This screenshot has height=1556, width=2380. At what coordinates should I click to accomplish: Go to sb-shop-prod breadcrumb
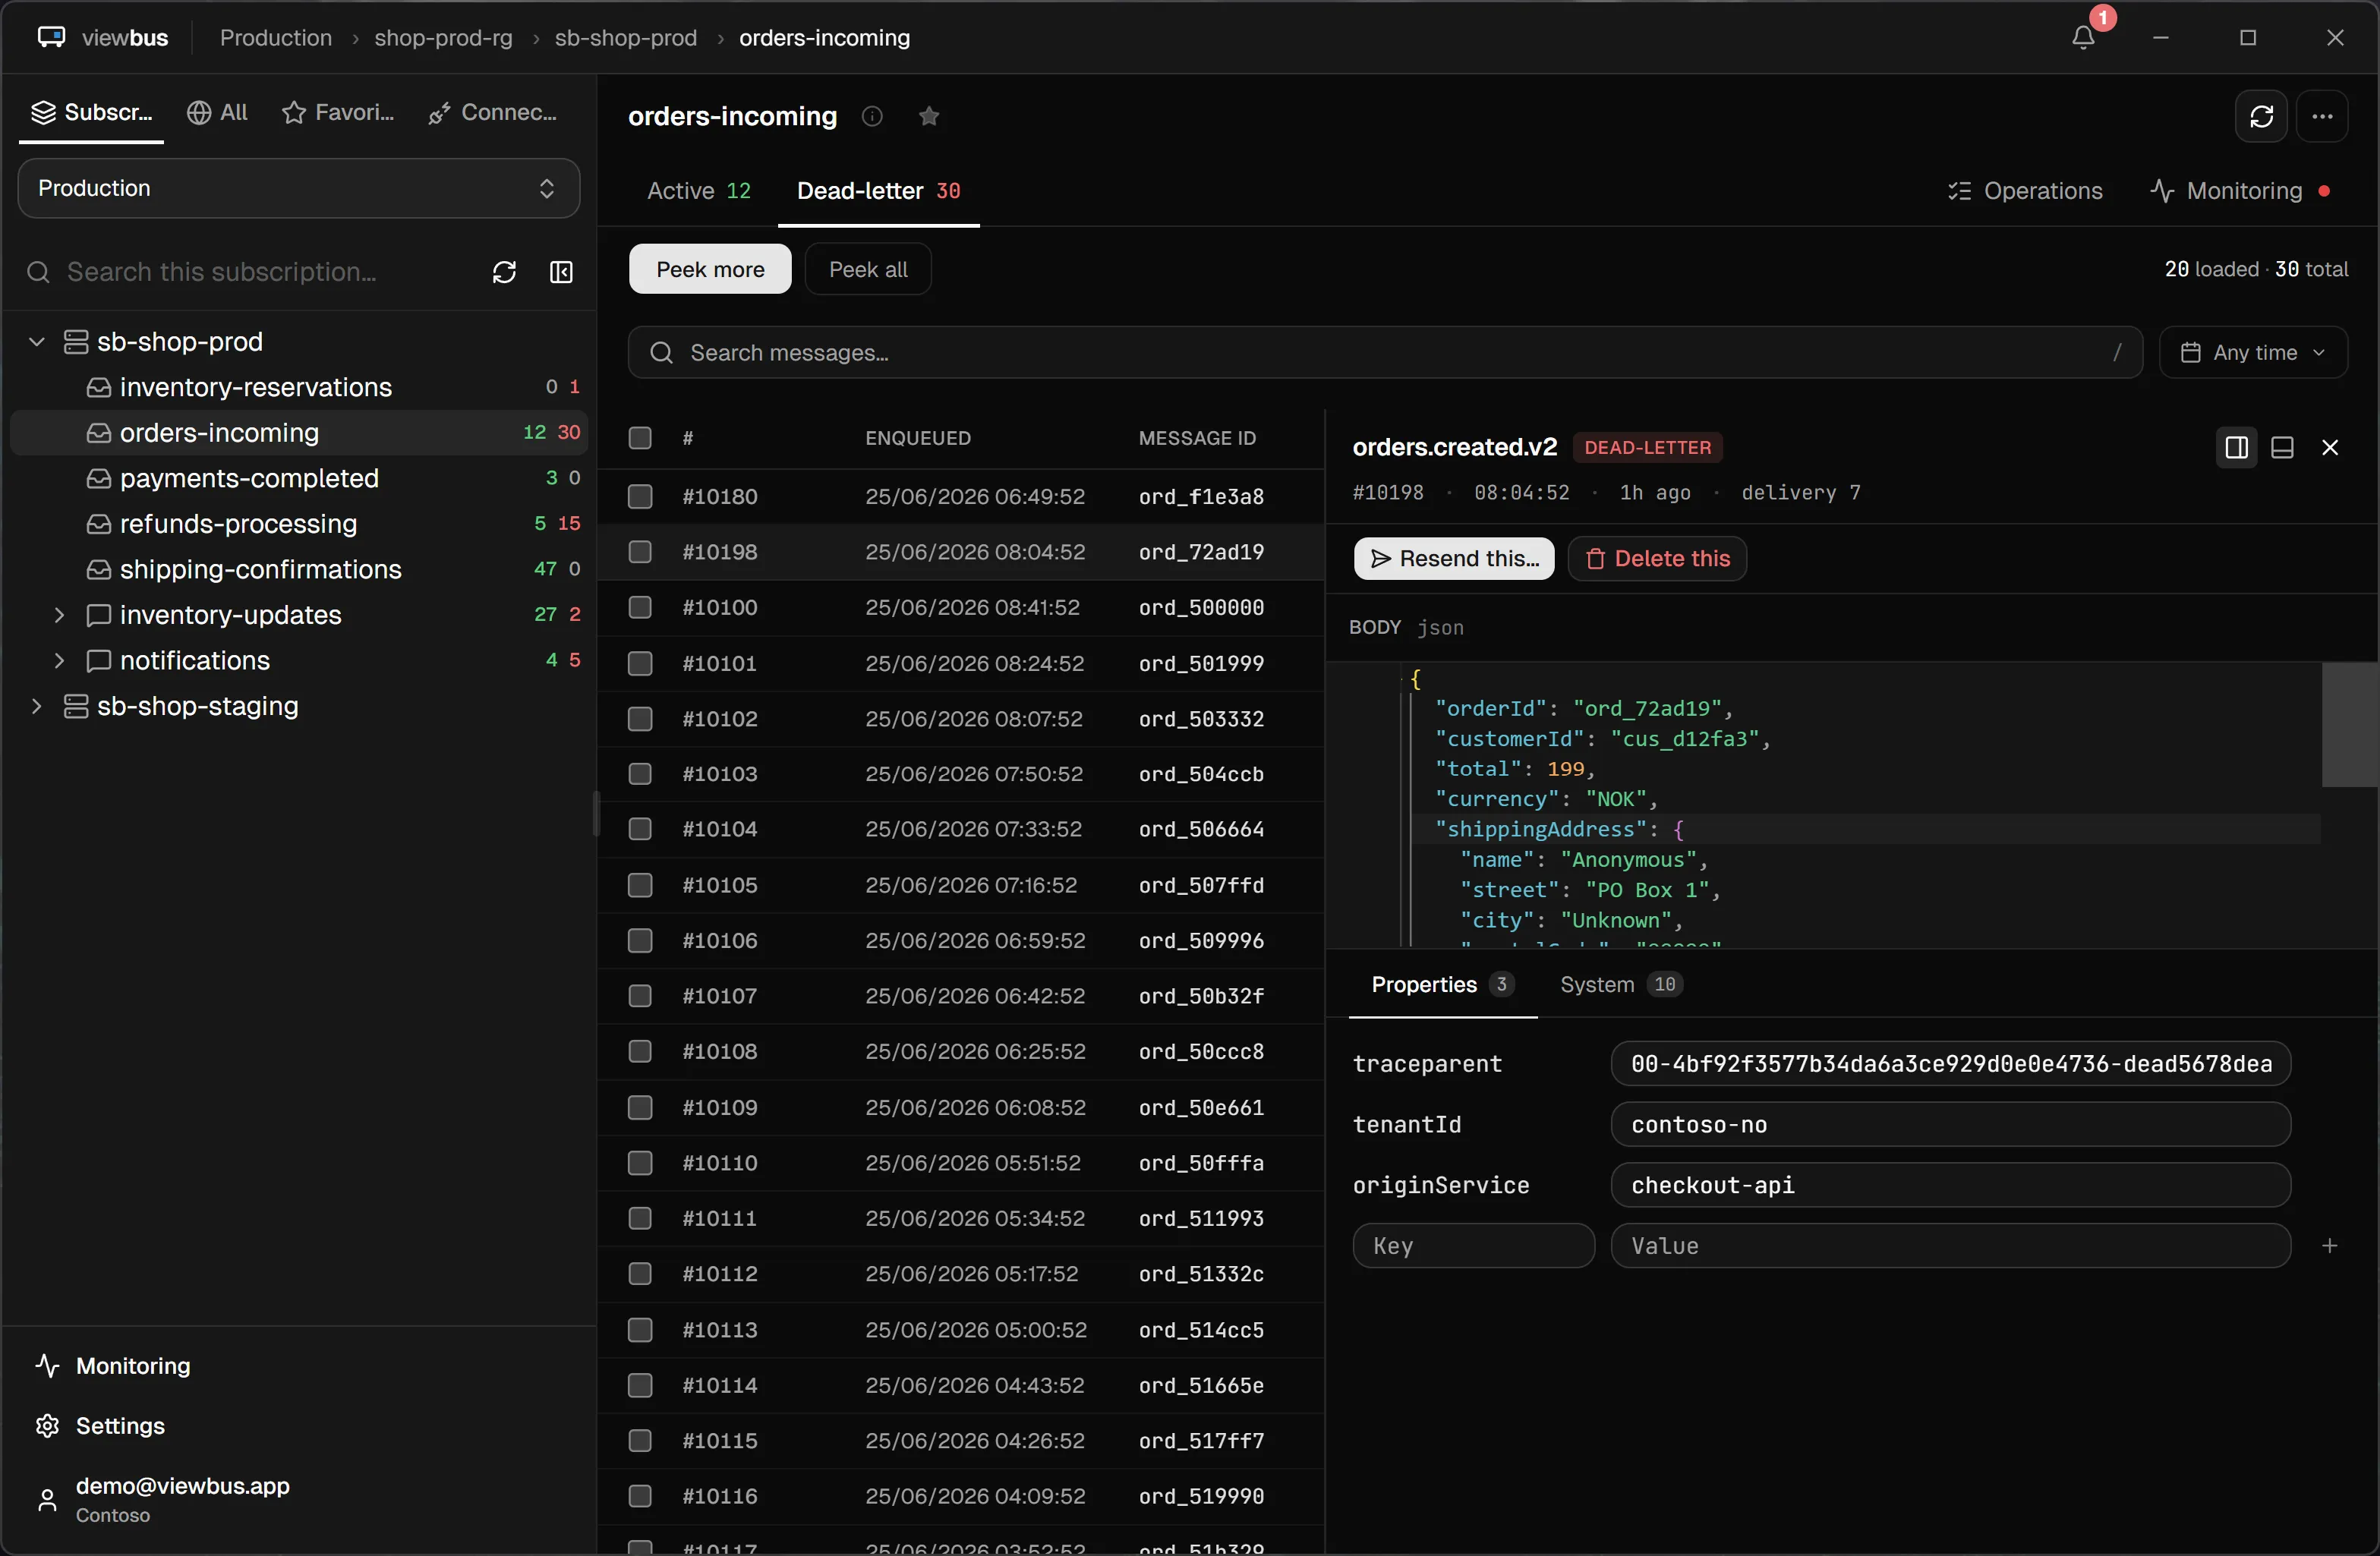625,38
